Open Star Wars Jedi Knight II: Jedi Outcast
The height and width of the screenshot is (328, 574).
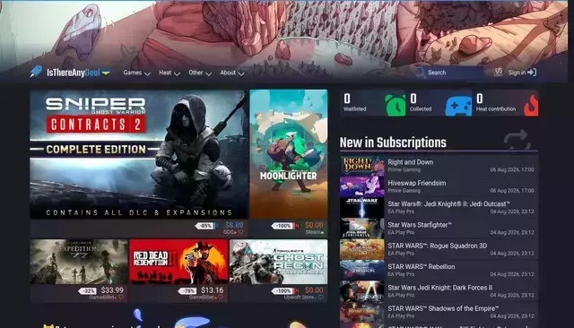click(439, 207)
